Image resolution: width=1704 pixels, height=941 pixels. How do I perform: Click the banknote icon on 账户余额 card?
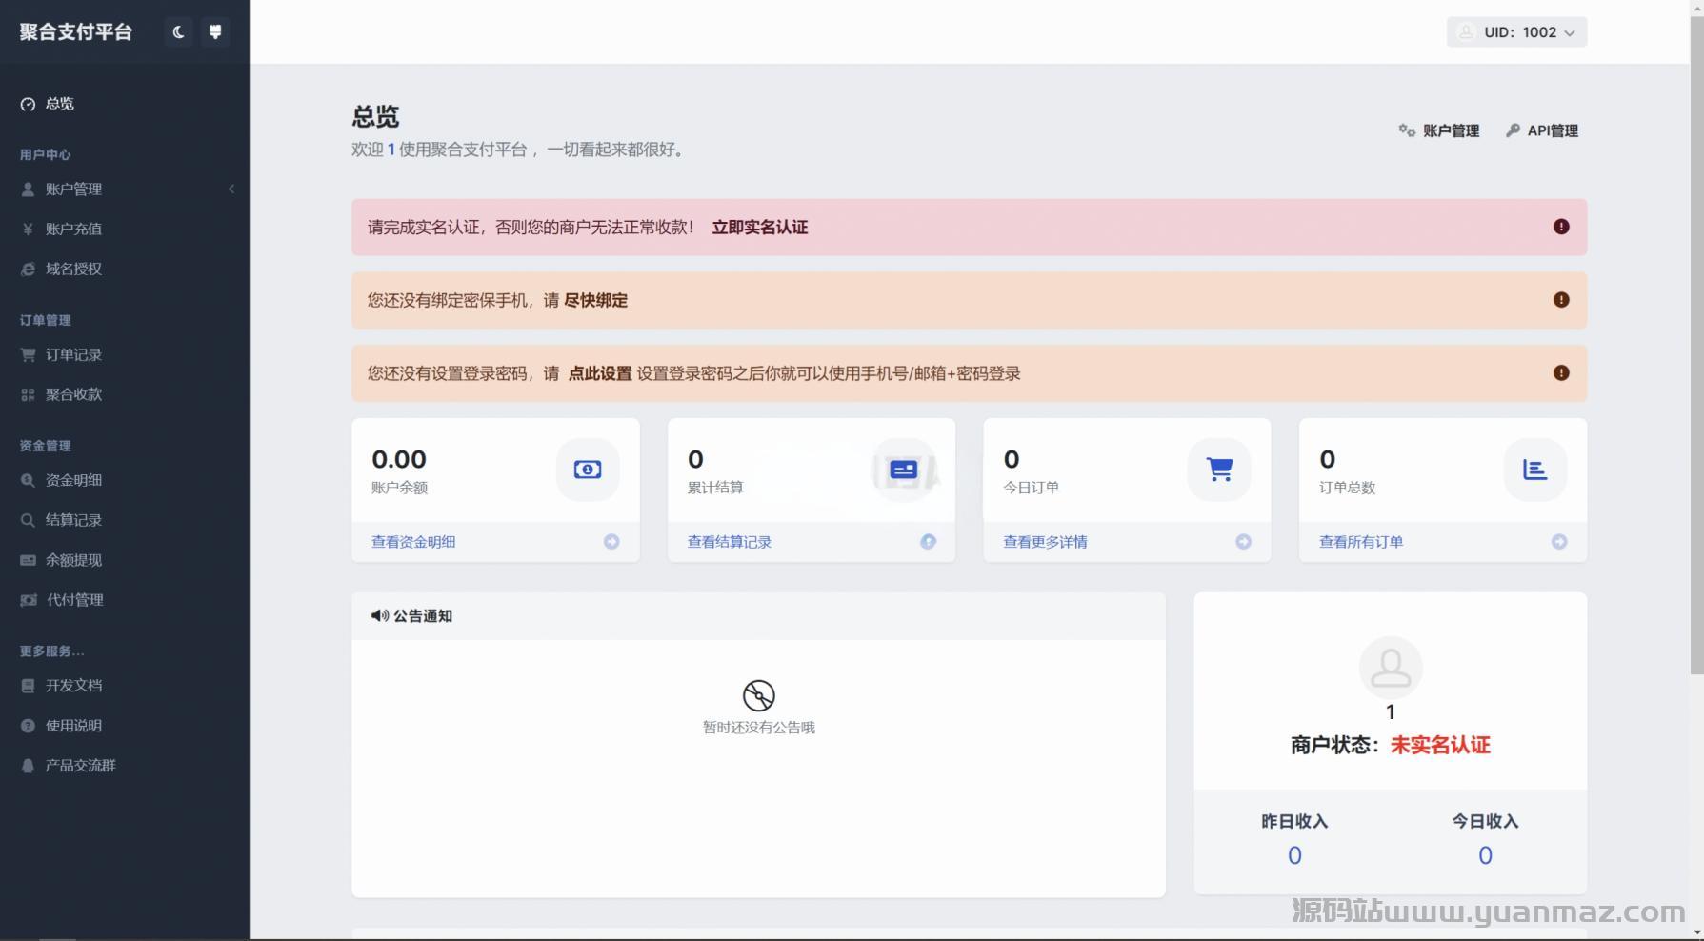588,470
